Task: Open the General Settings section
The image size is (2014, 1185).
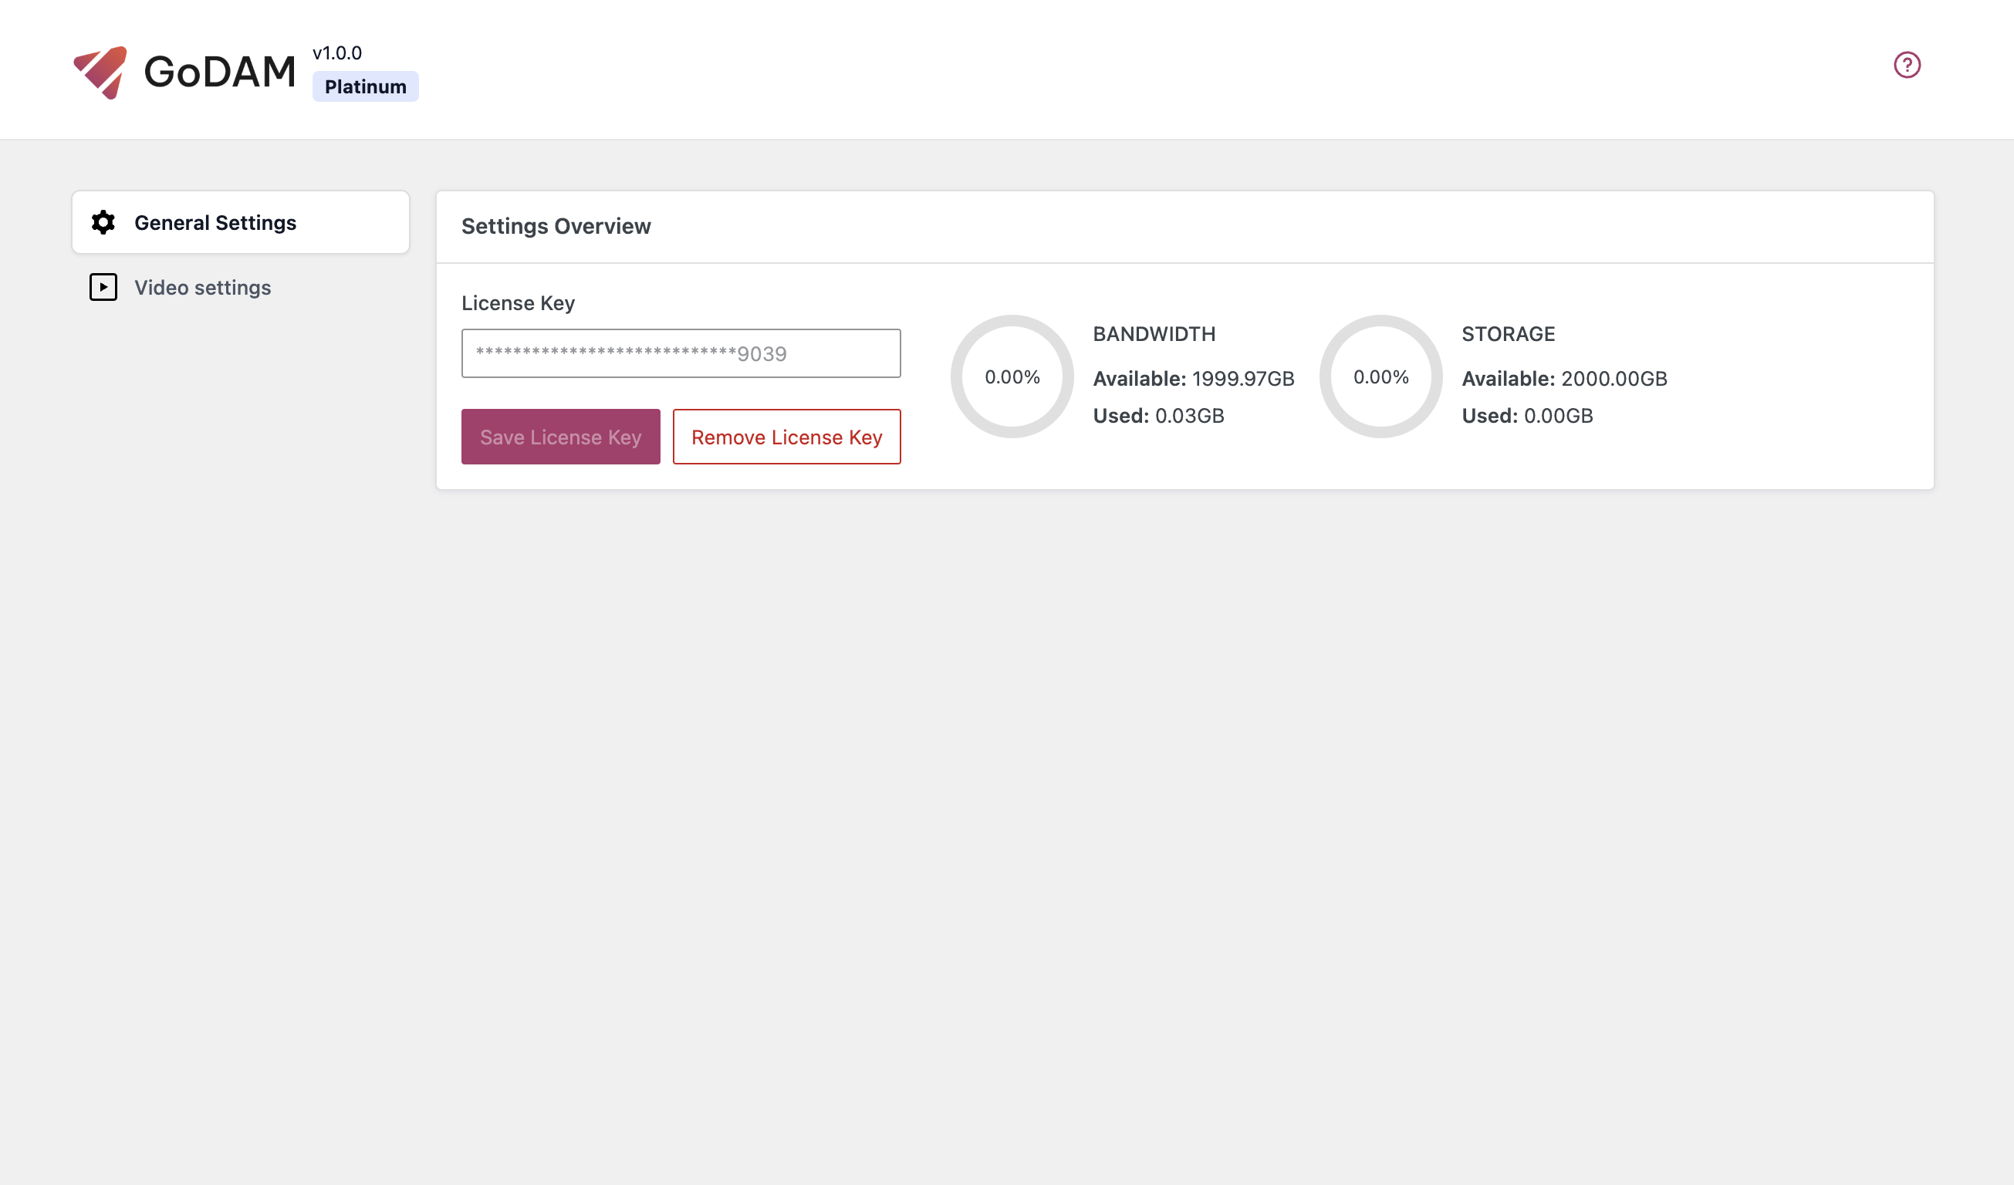Action: [215, 222]
